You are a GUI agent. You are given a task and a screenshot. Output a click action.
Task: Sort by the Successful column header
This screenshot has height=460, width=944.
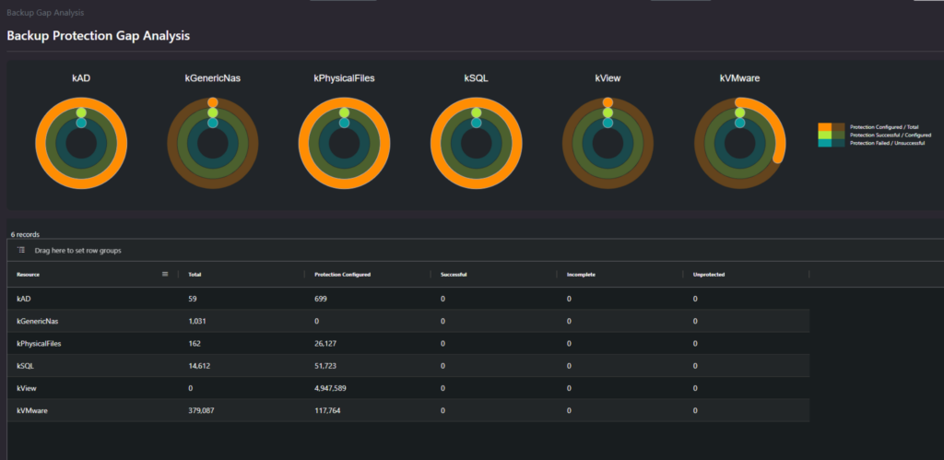(x=454, y=275)
